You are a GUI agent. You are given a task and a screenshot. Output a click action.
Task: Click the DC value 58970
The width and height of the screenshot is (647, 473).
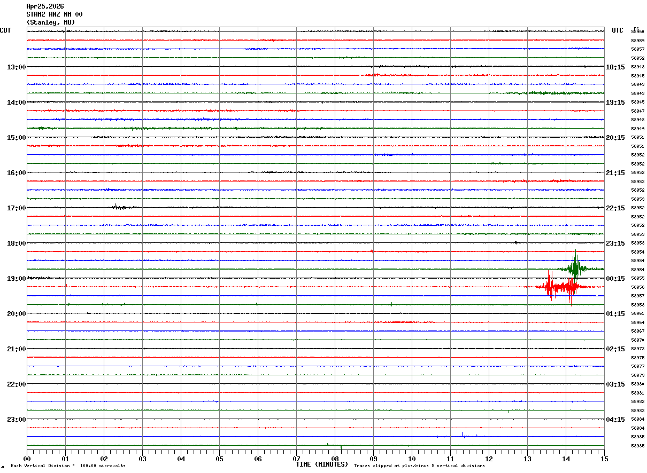(637, 340)
